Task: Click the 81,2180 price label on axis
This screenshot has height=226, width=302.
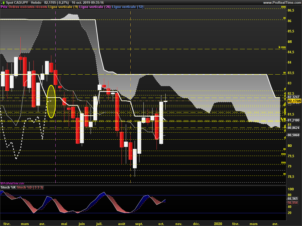Action: (x=293, y=121)
